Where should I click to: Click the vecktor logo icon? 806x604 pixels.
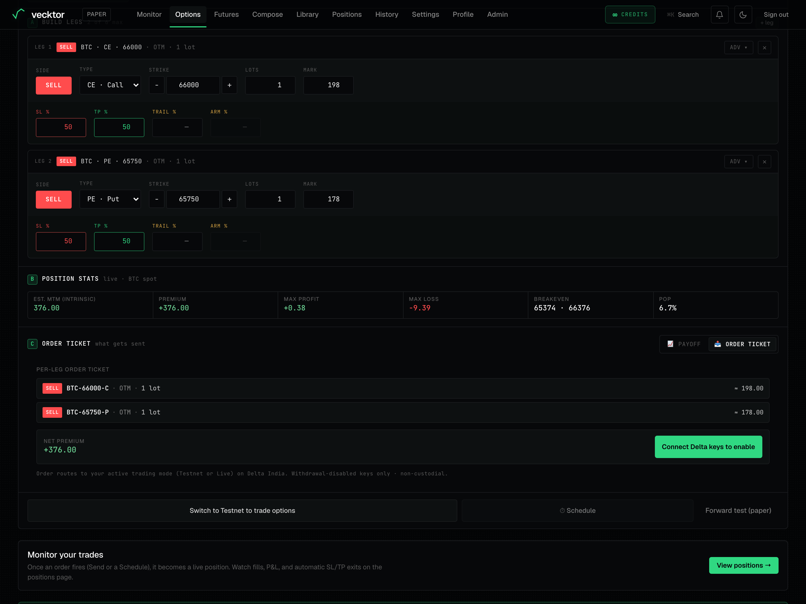(18, 14)
